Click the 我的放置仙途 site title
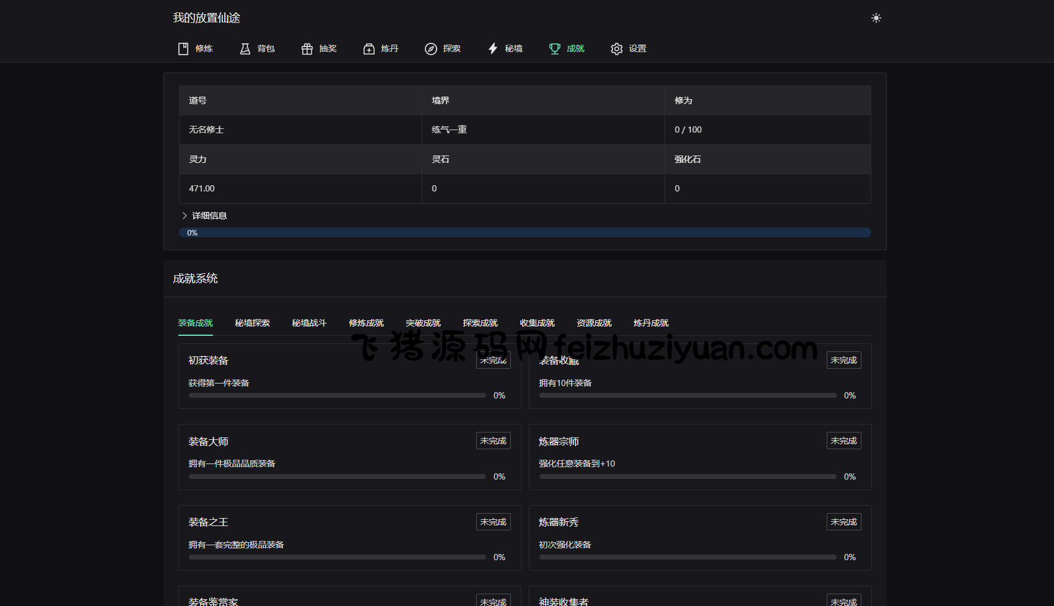Image resolution: width=1054 pixels, height=606 pixels. pos(206,18)
